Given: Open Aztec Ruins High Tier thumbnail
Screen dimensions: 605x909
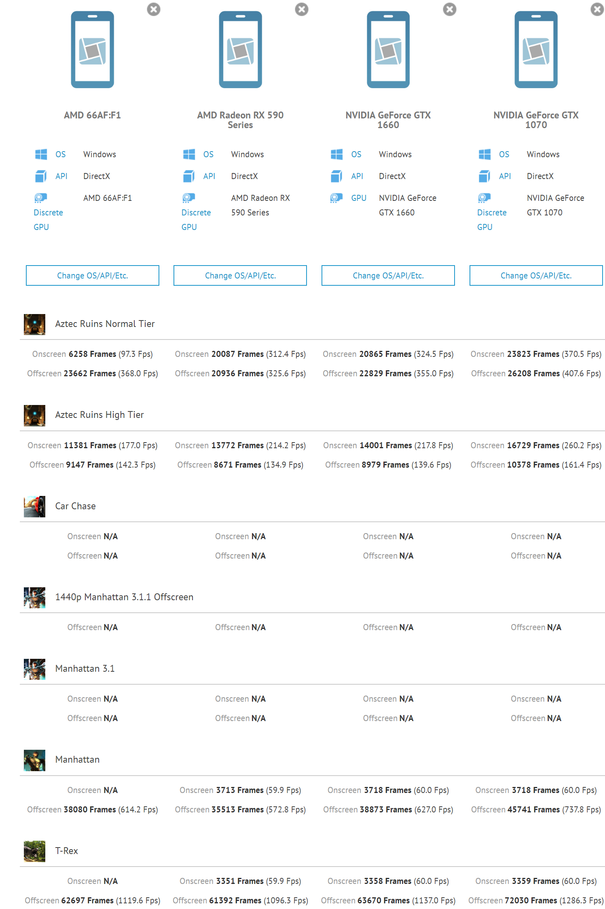Looking at the screenshot, I should (34, 415).
